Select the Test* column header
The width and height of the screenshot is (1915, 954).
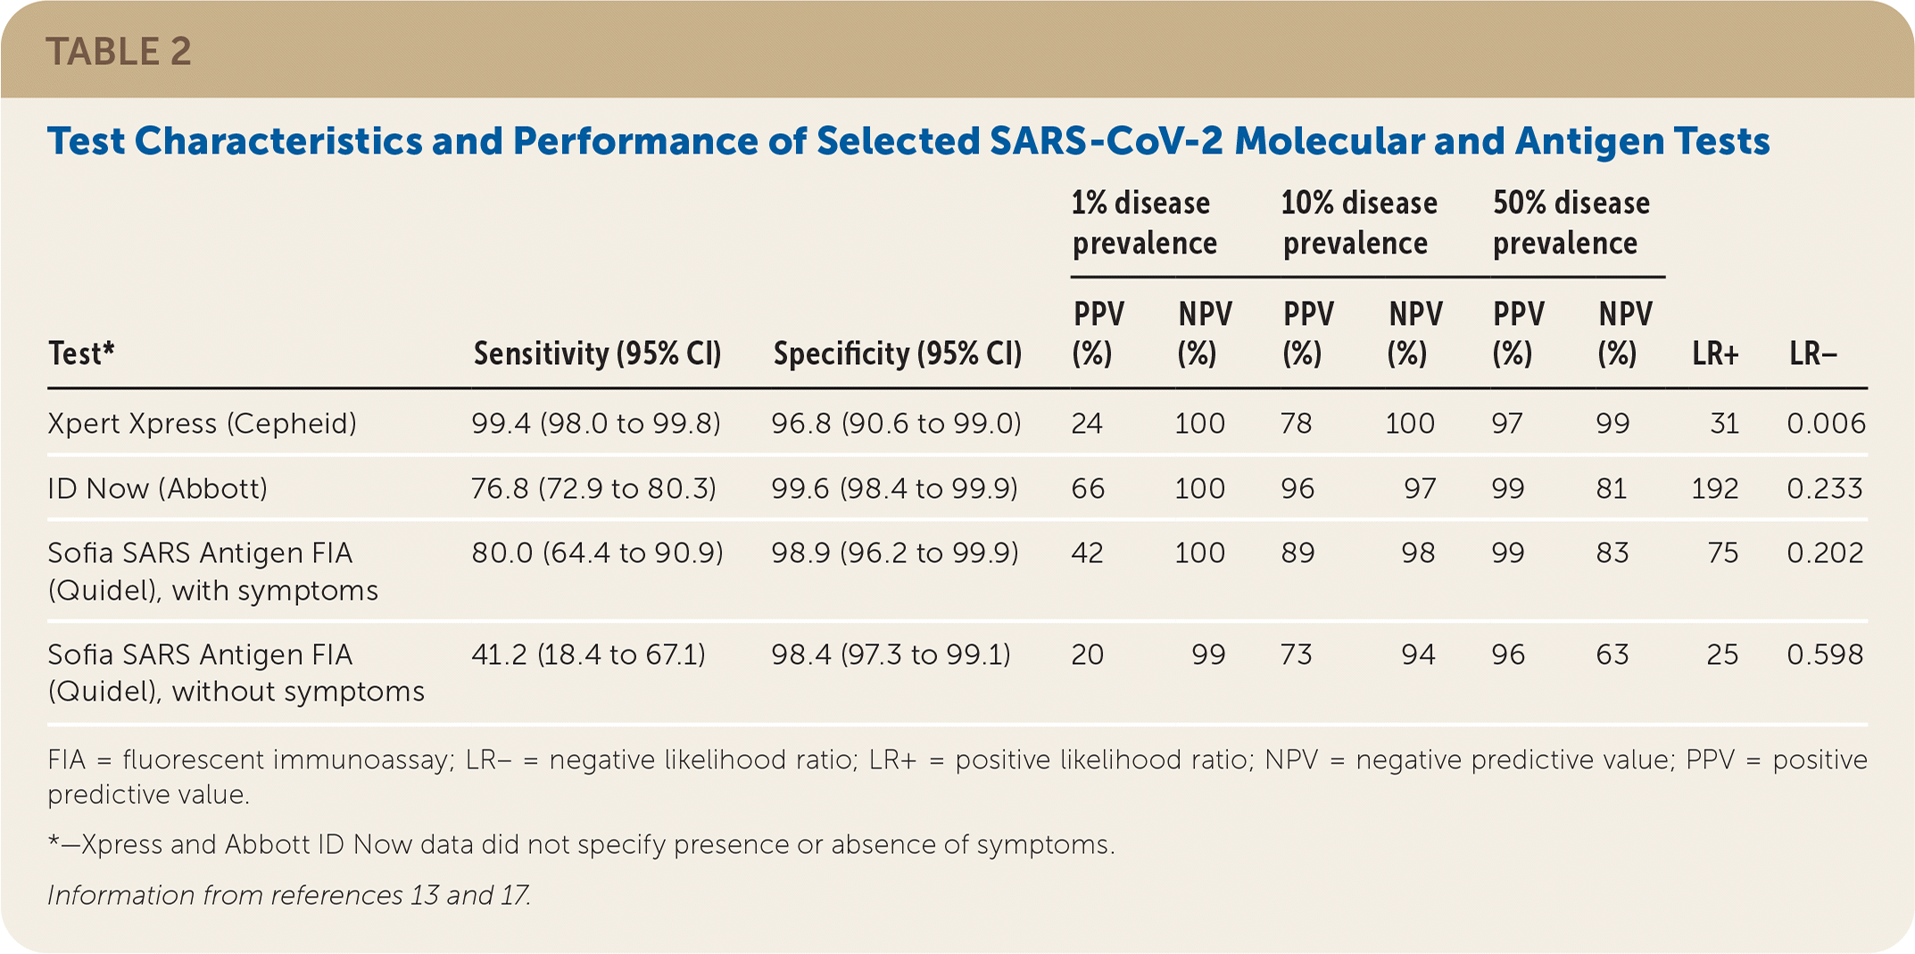point(81,353)
